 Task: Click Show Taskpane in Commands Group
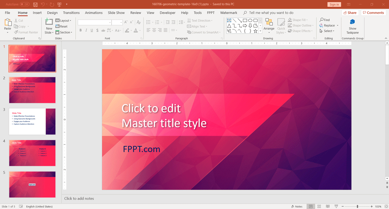pyautogui.click(x=352, y=26)
